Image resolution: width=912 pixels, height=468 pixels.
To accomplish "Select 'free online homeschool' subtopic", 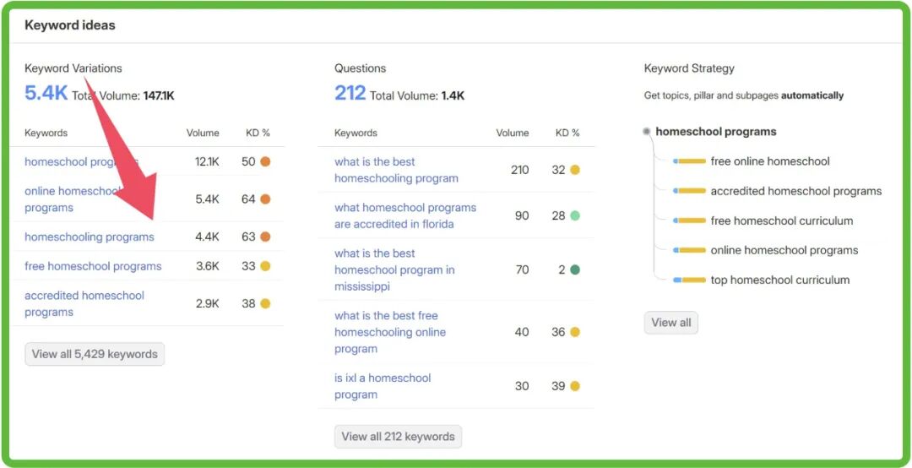I will (769, 161).
